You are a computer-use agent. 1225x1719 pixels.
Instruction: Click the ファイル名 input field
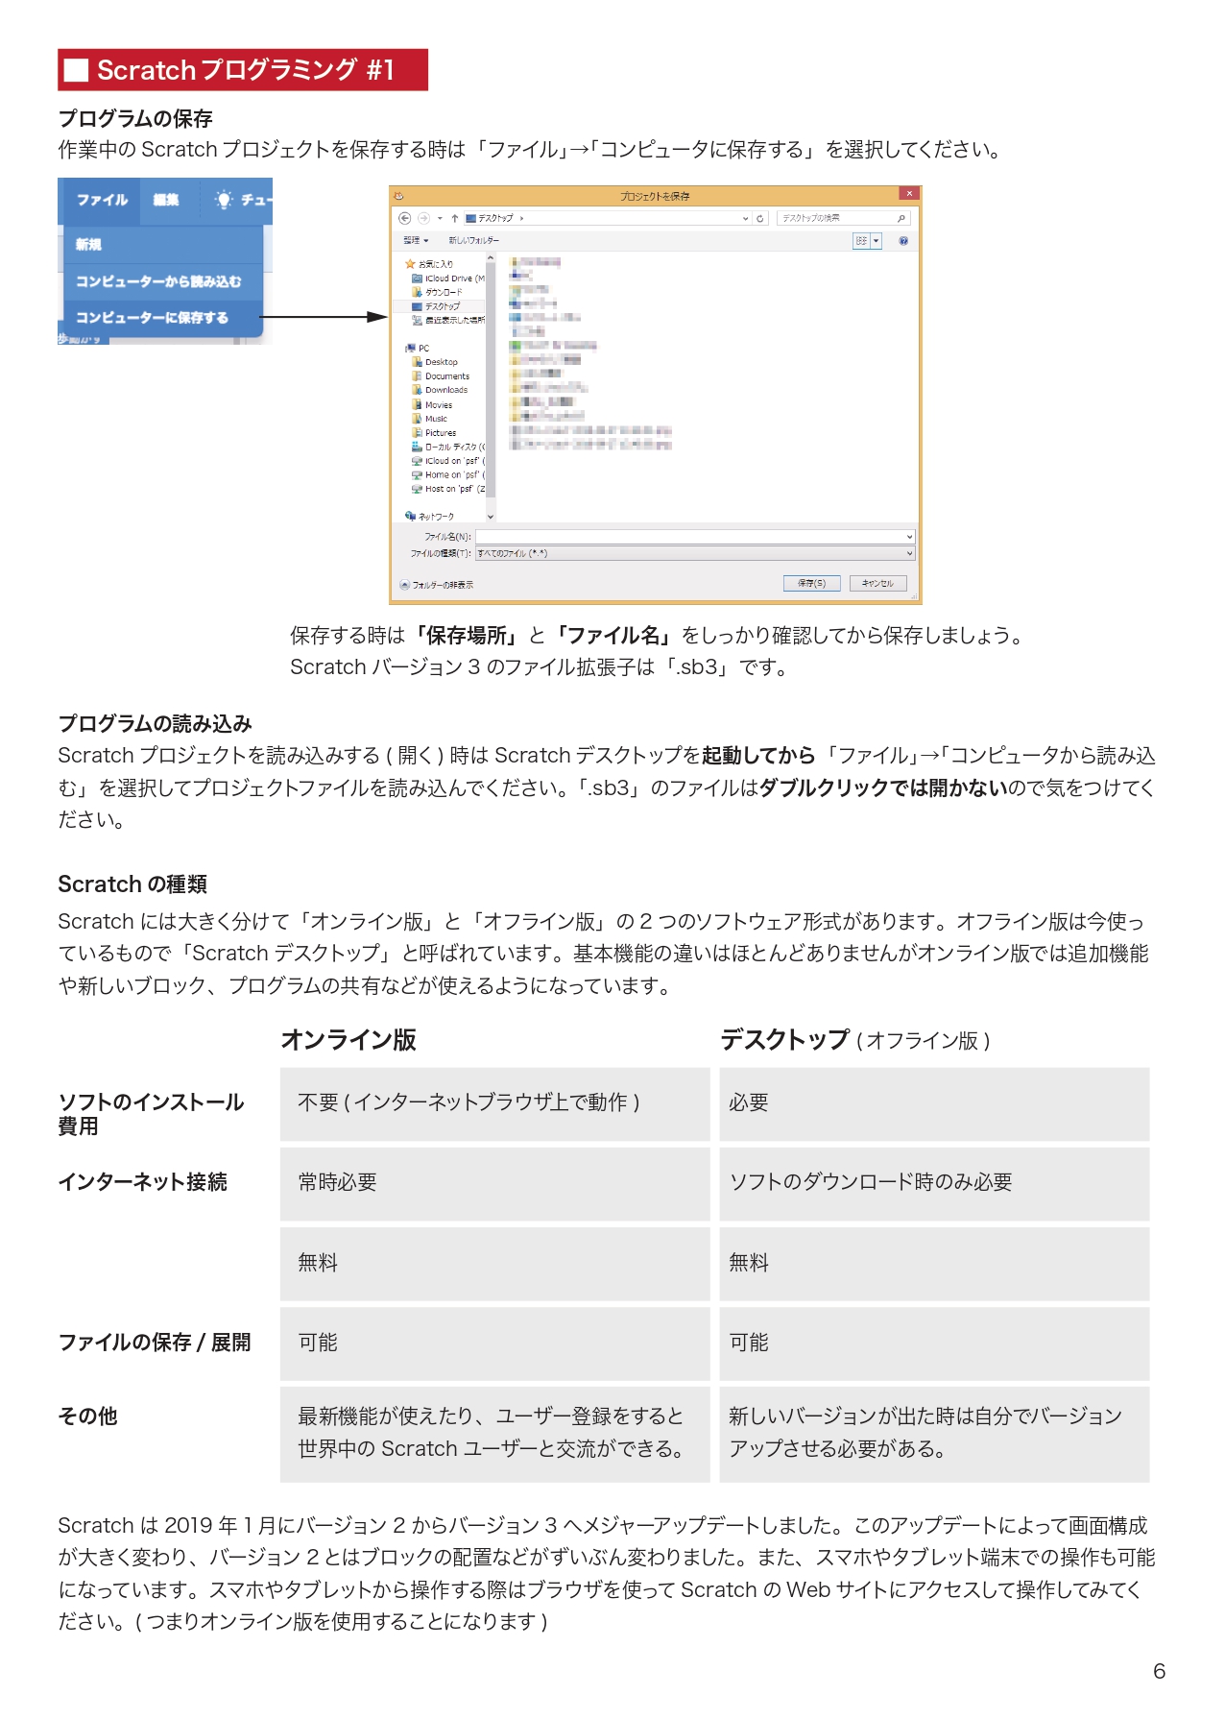[695, 537]
